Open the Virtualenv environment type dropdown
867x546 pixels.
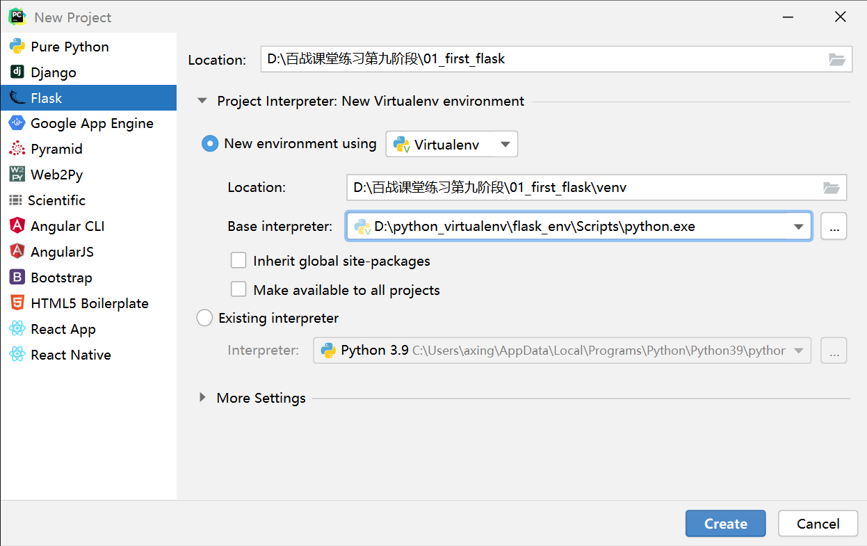click(x=452, y=145)
